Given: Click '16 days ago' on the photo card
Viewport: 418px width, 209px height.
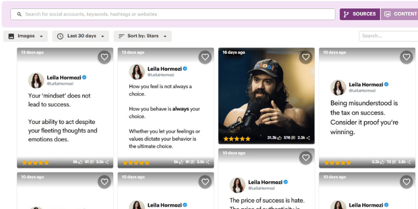Looking at the screenshot, I should pyautogui.click(x=234, y=53).
